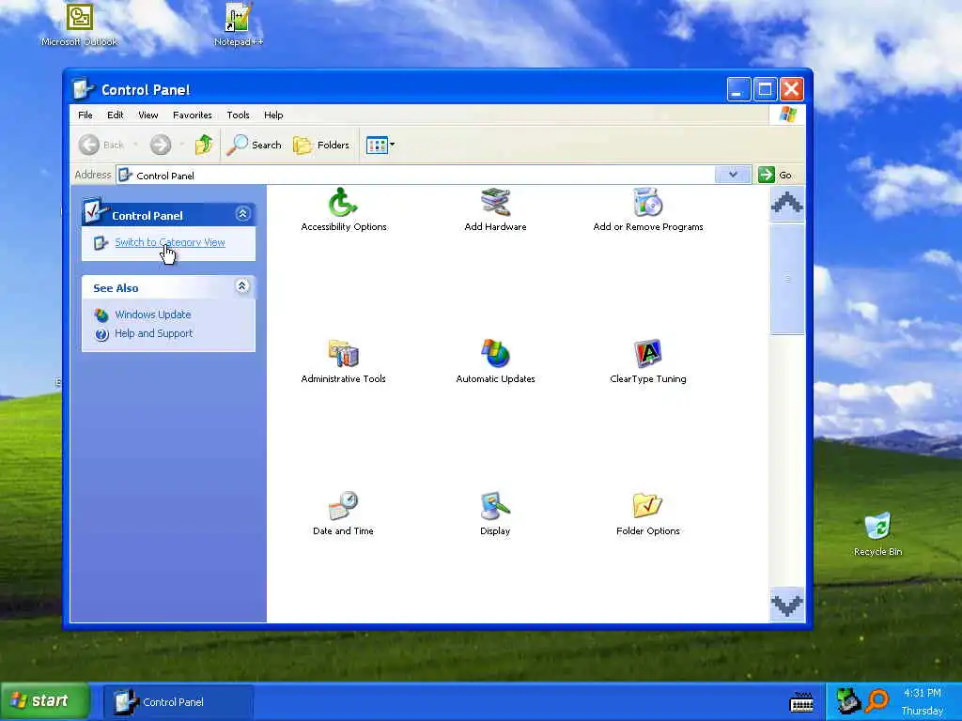Click the Windows Update globe icon

click(x=101, y=315)
